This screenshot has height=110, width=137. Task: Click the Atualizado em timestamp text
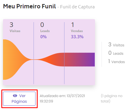click(62, 98)
